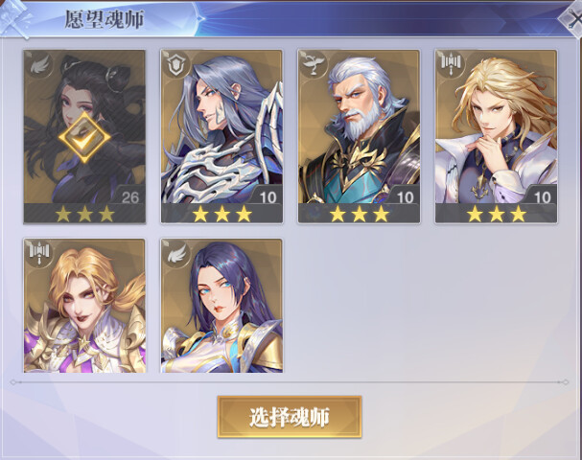This screenshot has height=460, width=582.
Task: Click the 愿望魂师 title text
Action: pyautogui.click(x=105, y=20)
